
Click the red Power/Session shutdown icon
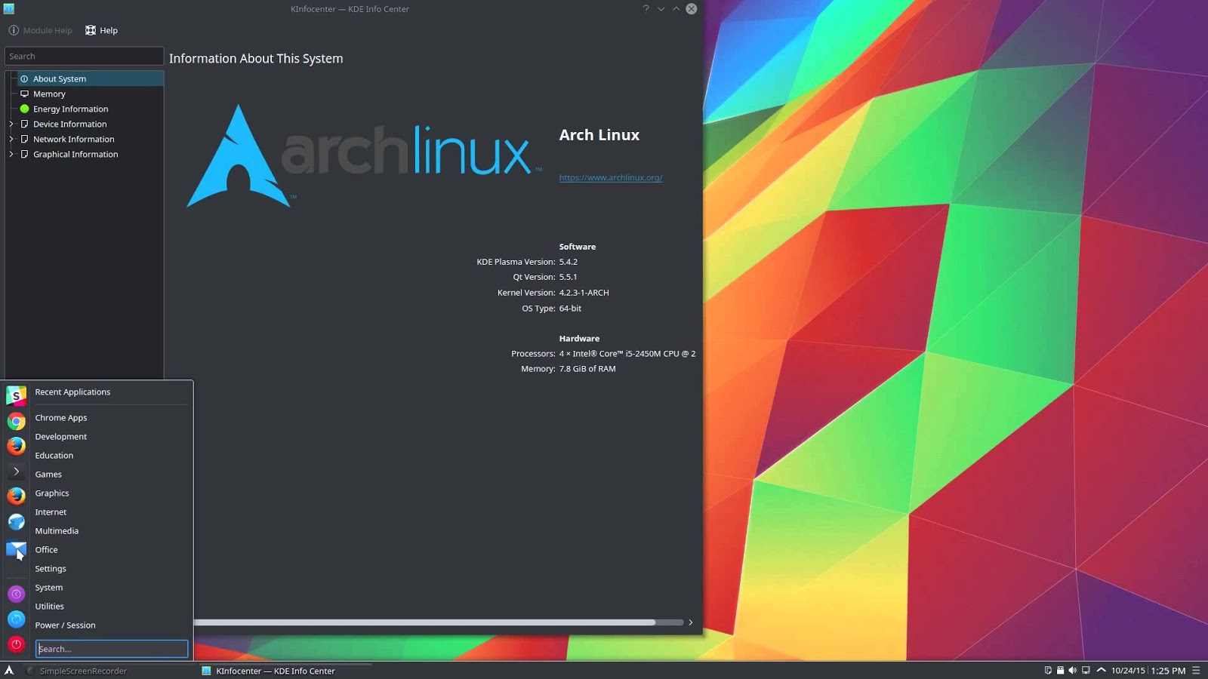[x=16, y=644]
